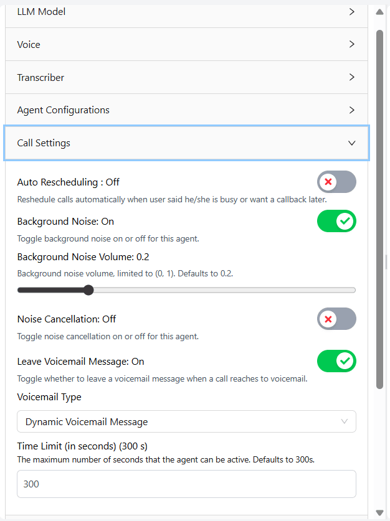Open the Voicemail Type dropdown
The image size is (390, 521).
[x=186, y=421]
